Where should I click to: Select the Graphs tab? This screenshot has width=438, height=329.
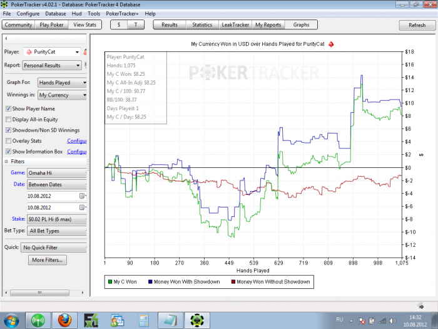point(301,25)
